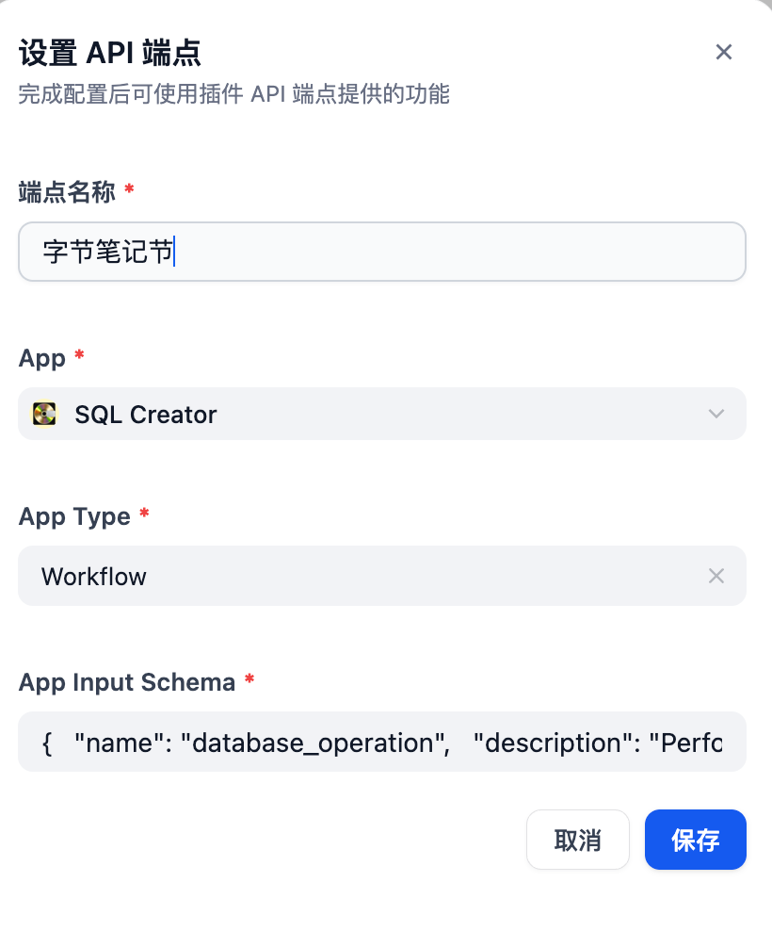Click the App Input Schema JSON field
Image resolution: width=772 pixels, height=931 pixels.
[x=382, y=743]
